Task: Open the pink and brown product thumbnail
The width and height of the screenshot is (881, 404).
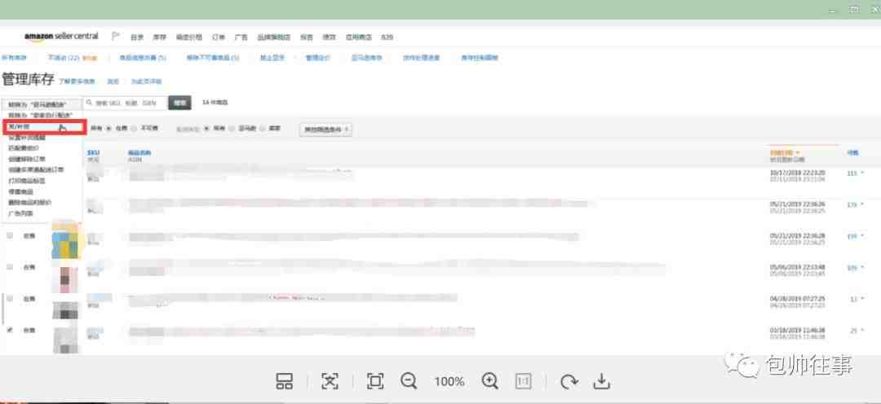Action: pyautogui.click(x=65, y=279)
